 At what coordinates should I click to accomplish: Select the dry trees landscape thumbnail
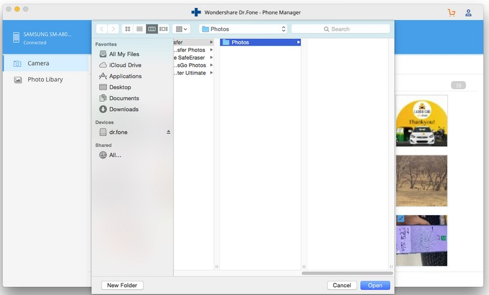pyautogui.click(x=422, y=181)
